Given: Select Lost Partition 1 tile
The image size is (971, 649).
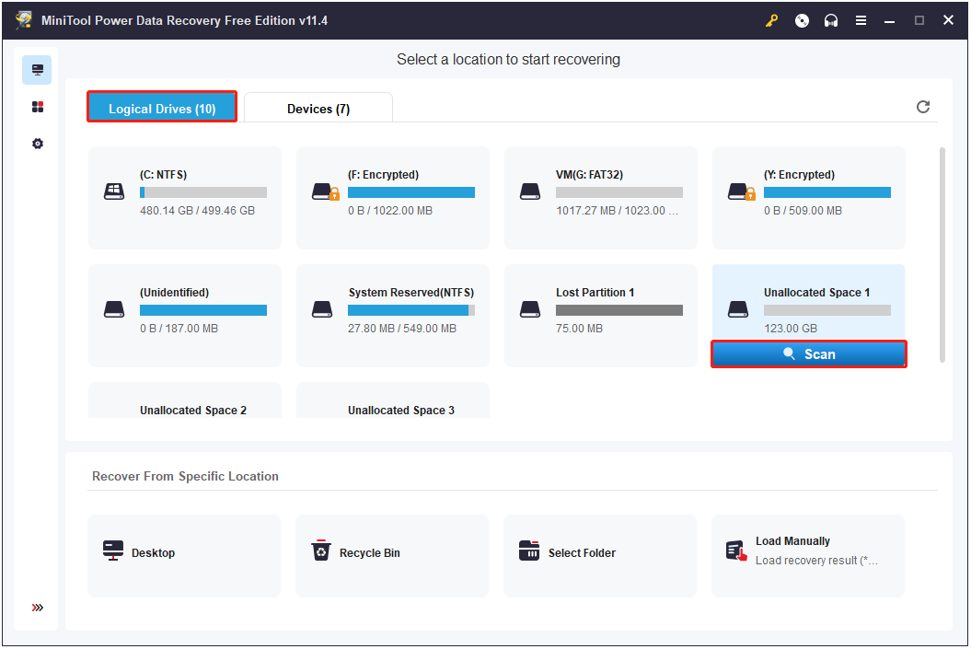Looking at the screenshot, I should 601,315.
